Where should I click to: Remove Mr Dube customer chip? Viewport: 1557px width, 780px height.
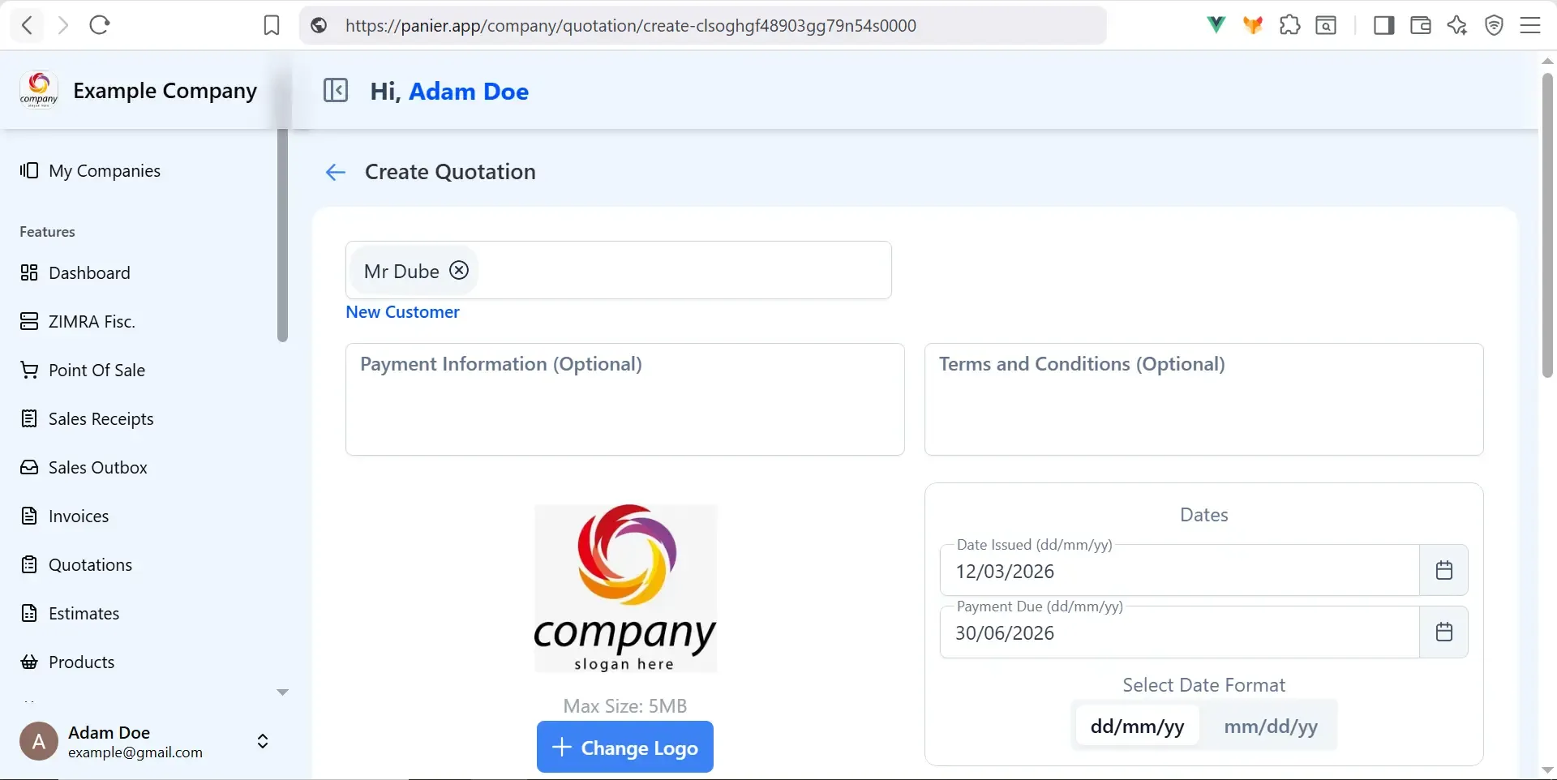click(x=459, y=270)
